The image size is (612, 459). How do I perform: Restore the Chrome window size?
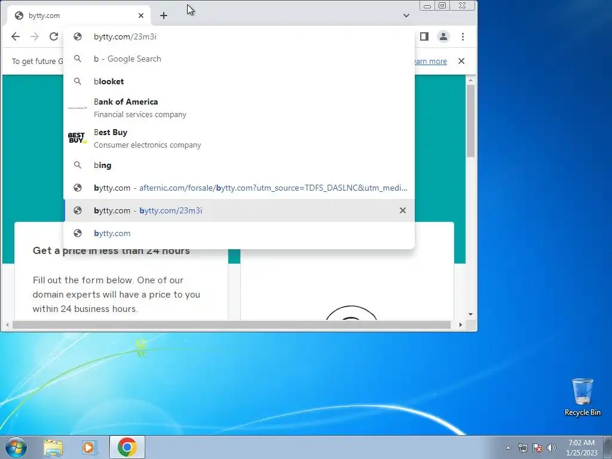pos(442,5)
